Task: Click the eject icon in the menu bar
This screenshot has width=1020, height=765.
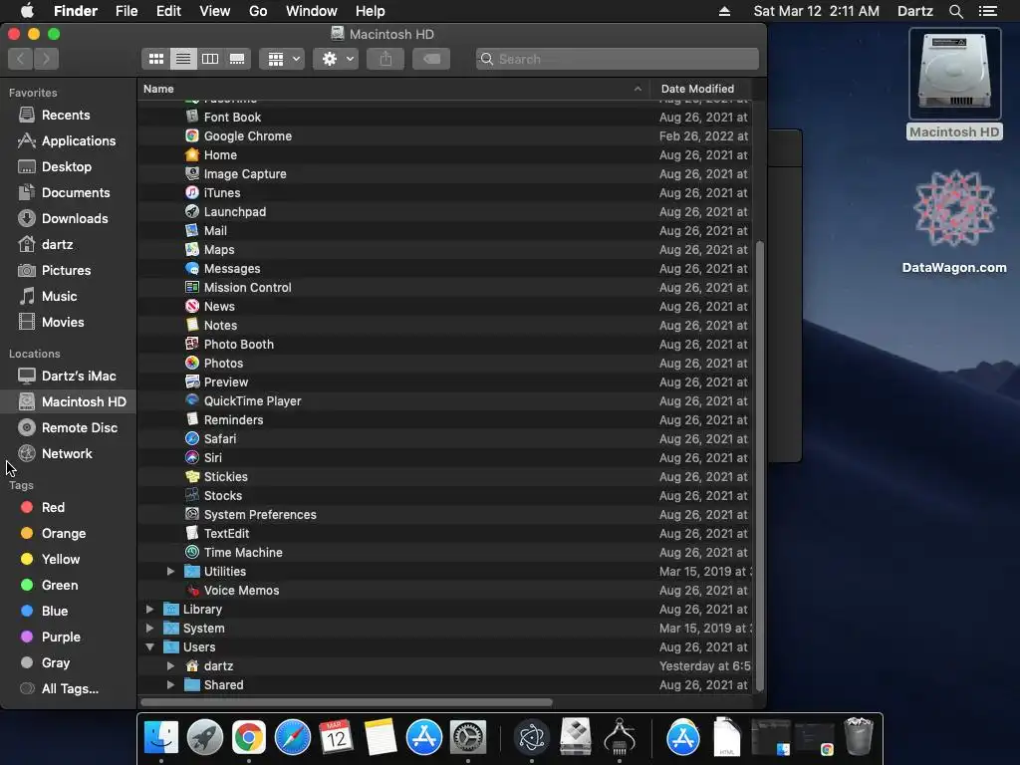Action: click(x=724, y=11)
